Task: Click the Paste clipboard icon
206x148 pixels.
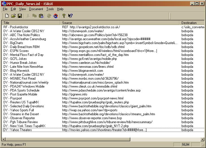Action: (41, 16)
